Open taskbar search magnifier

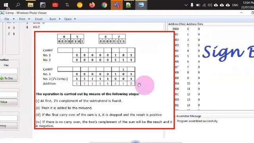click(x=18, y=5)
